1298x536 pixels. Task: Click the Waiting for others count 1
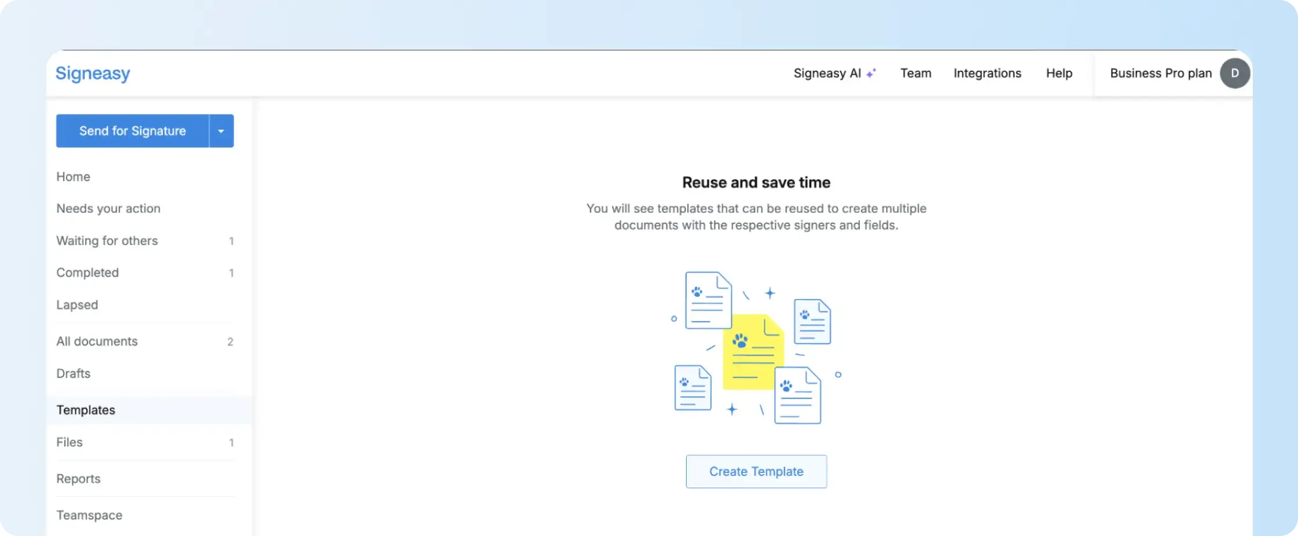coord(231,241)
